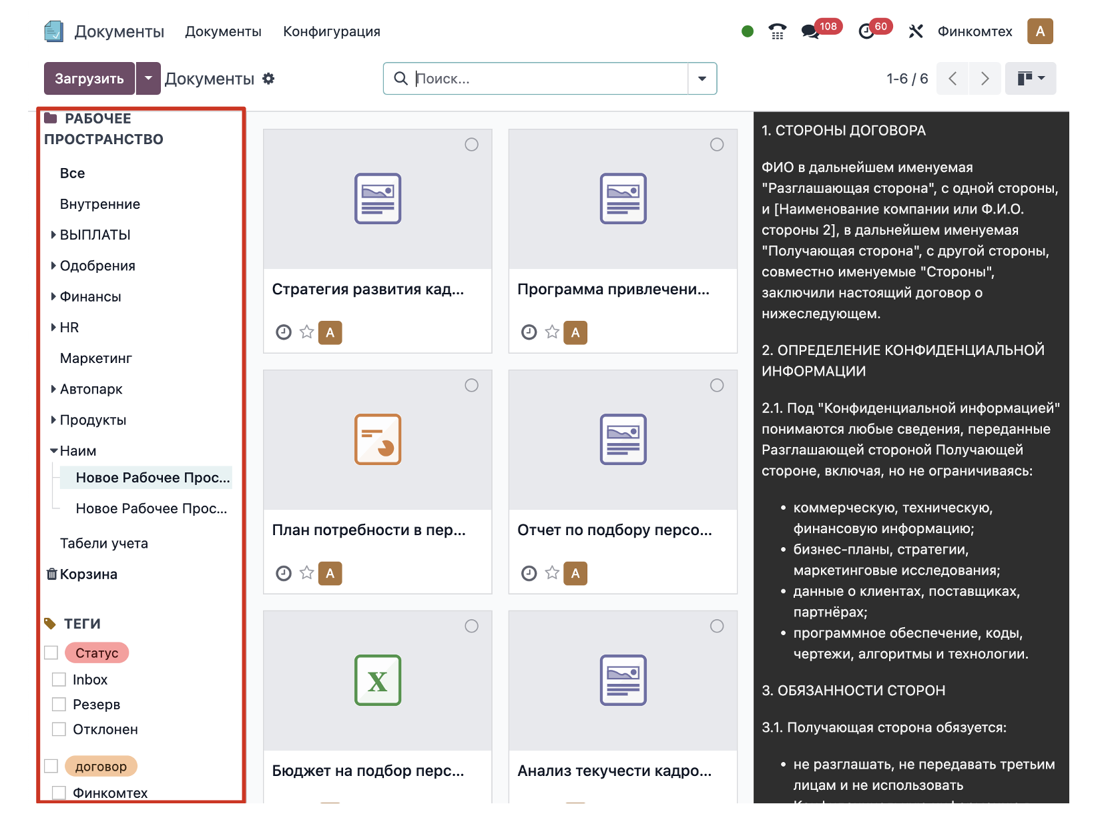Check the Inbox tag checkbox

click(x=59, y=680)
